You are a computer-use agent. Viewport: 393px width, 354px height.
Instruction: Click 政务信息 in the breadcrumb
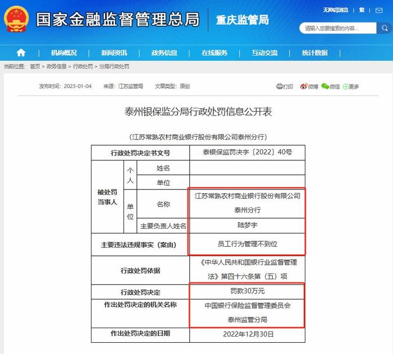[x=56, y=66]
